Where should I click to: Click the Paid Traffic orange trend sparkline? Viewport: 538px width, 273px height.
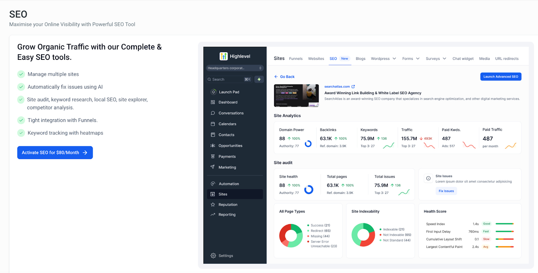click(x=511, y=145)
